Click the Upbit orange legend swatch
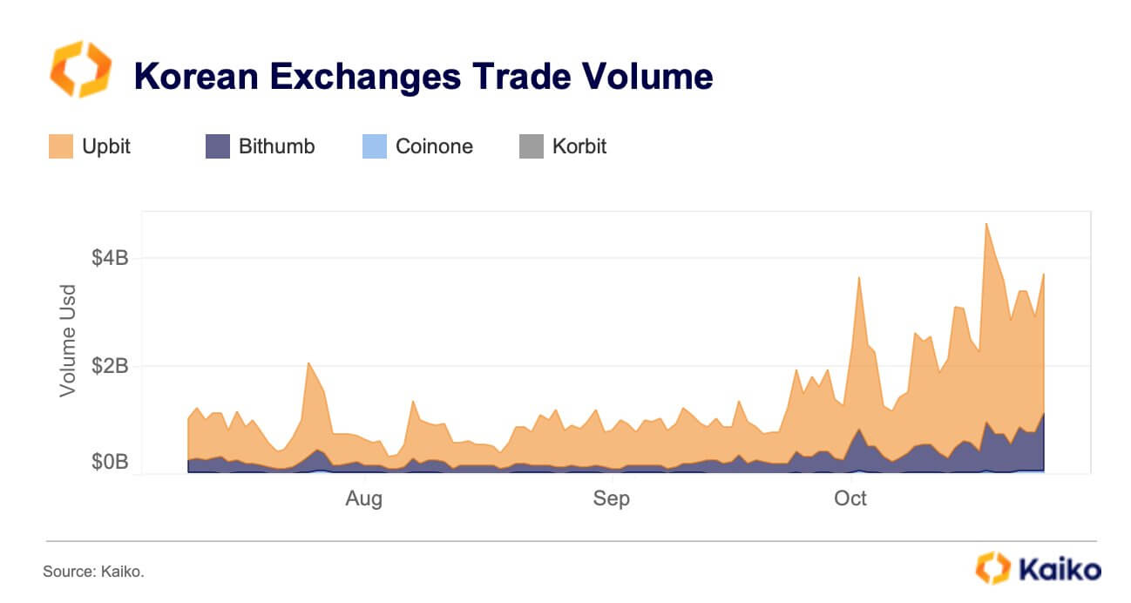 coord(60,146)
